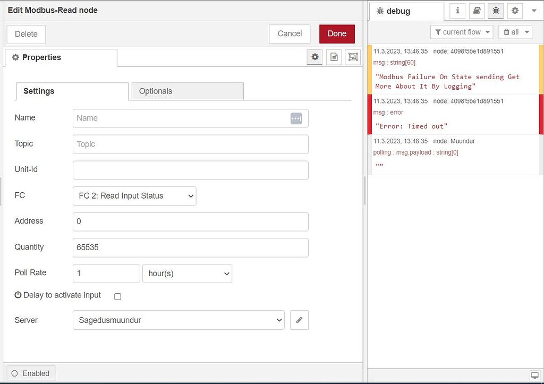This screenshot has width=544, height=384.
Task: Open the node appearance icon
Action: coord(353,57)
